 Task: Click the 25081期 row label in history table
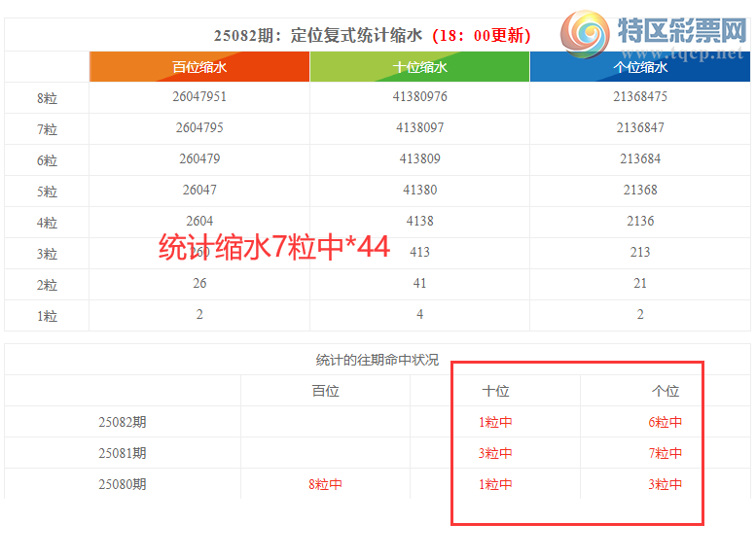[123, 453]
